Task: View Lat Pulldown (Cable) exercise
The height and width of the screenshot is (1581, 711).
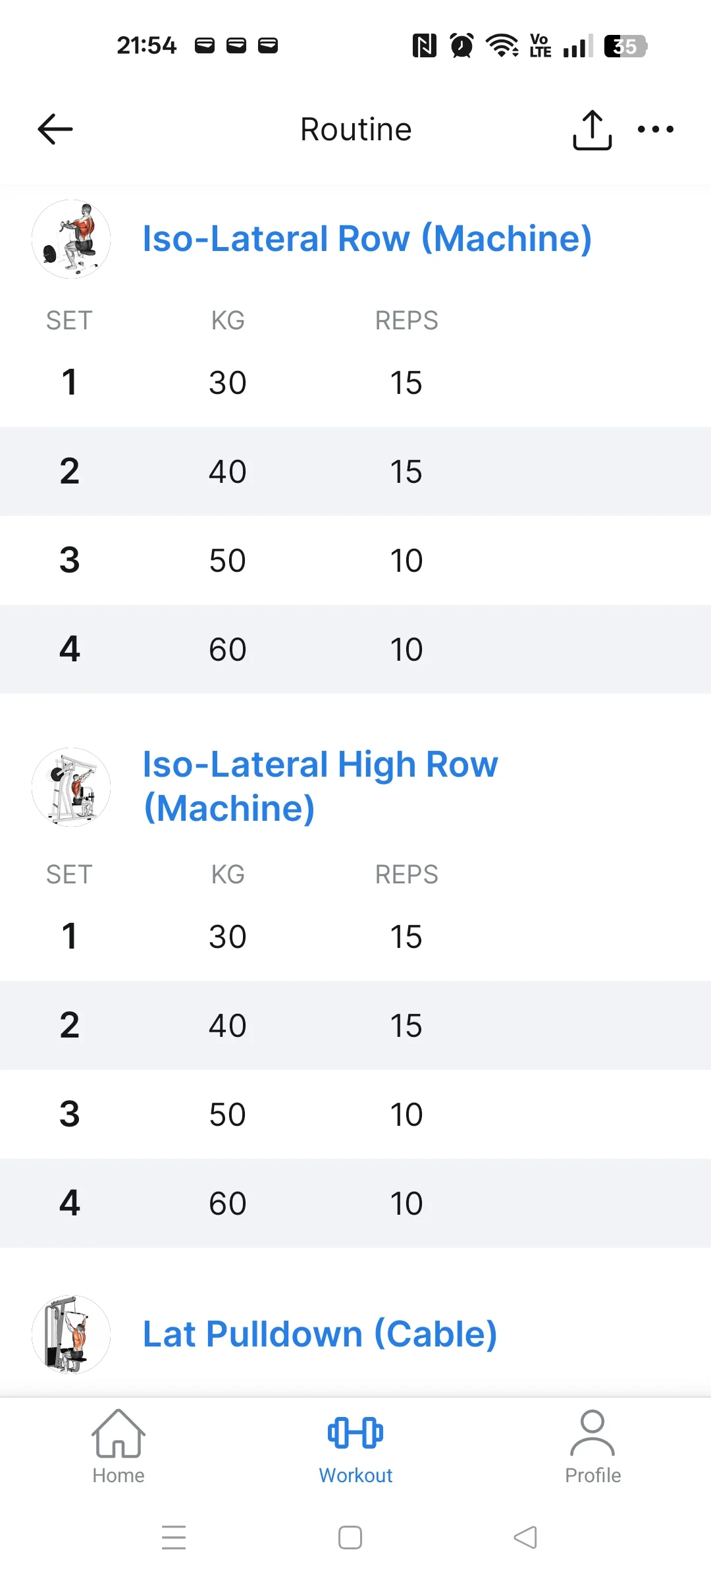Action: coord(319,1335)
